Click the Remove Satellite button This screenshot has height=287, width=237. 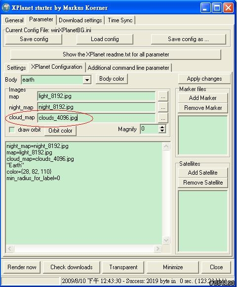coord(202,183)
